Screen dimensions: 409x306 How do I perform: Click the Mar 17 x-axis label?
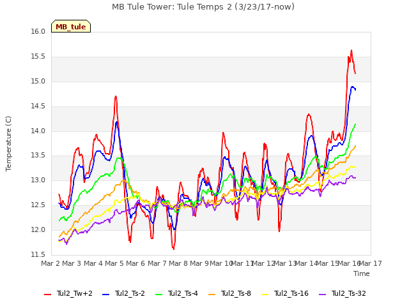371,263
